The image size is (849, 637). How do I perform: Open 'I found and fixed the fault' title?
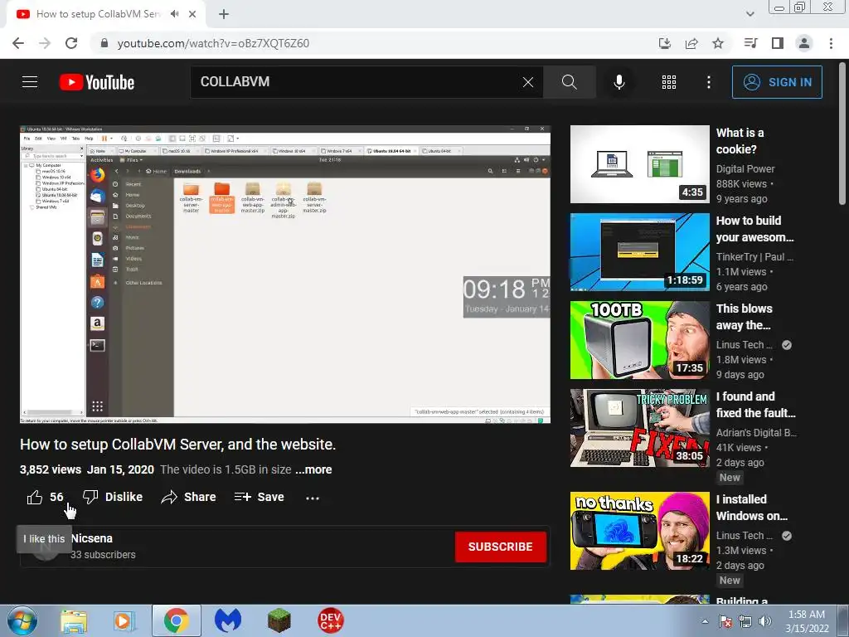756,405
